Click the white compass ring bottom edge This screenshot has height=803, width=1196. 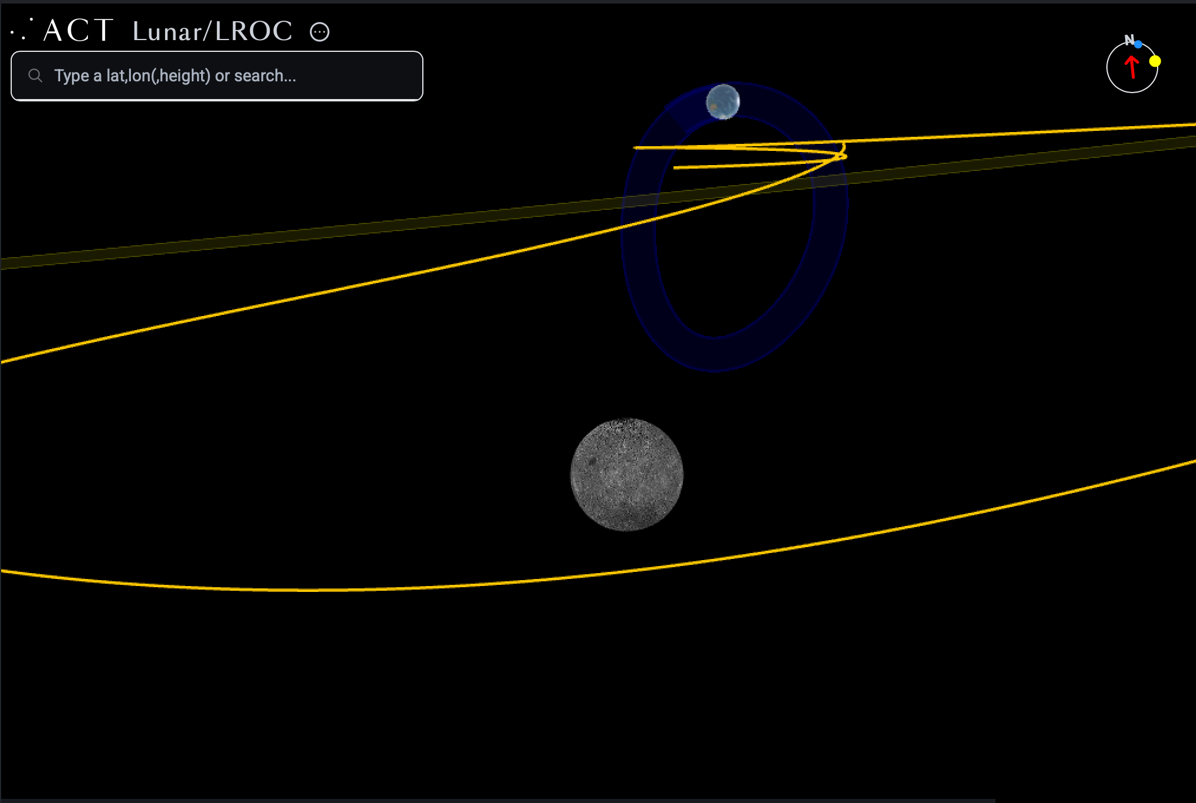pos(1132,93)
